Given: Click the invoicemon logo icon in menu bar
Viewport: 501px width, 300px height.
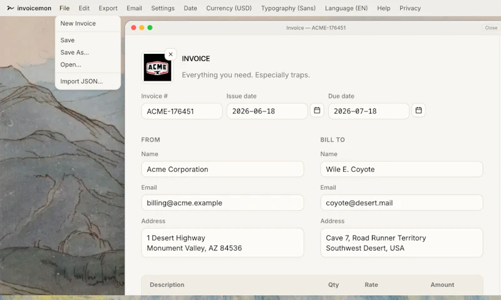Looking at the screenshot, I should [11, 8].
